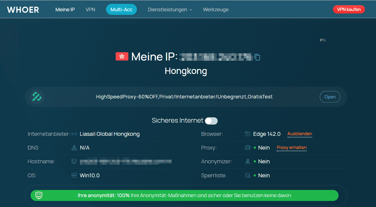Enable the Sicheres Internet toggle

tap(211, 121)
